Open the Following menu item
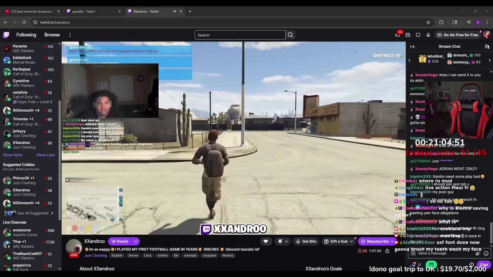 click(x=26, y=35)
